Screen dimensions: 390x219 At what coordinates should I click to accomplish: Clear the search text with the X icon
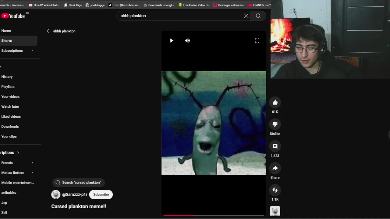[x=246, y=16]
